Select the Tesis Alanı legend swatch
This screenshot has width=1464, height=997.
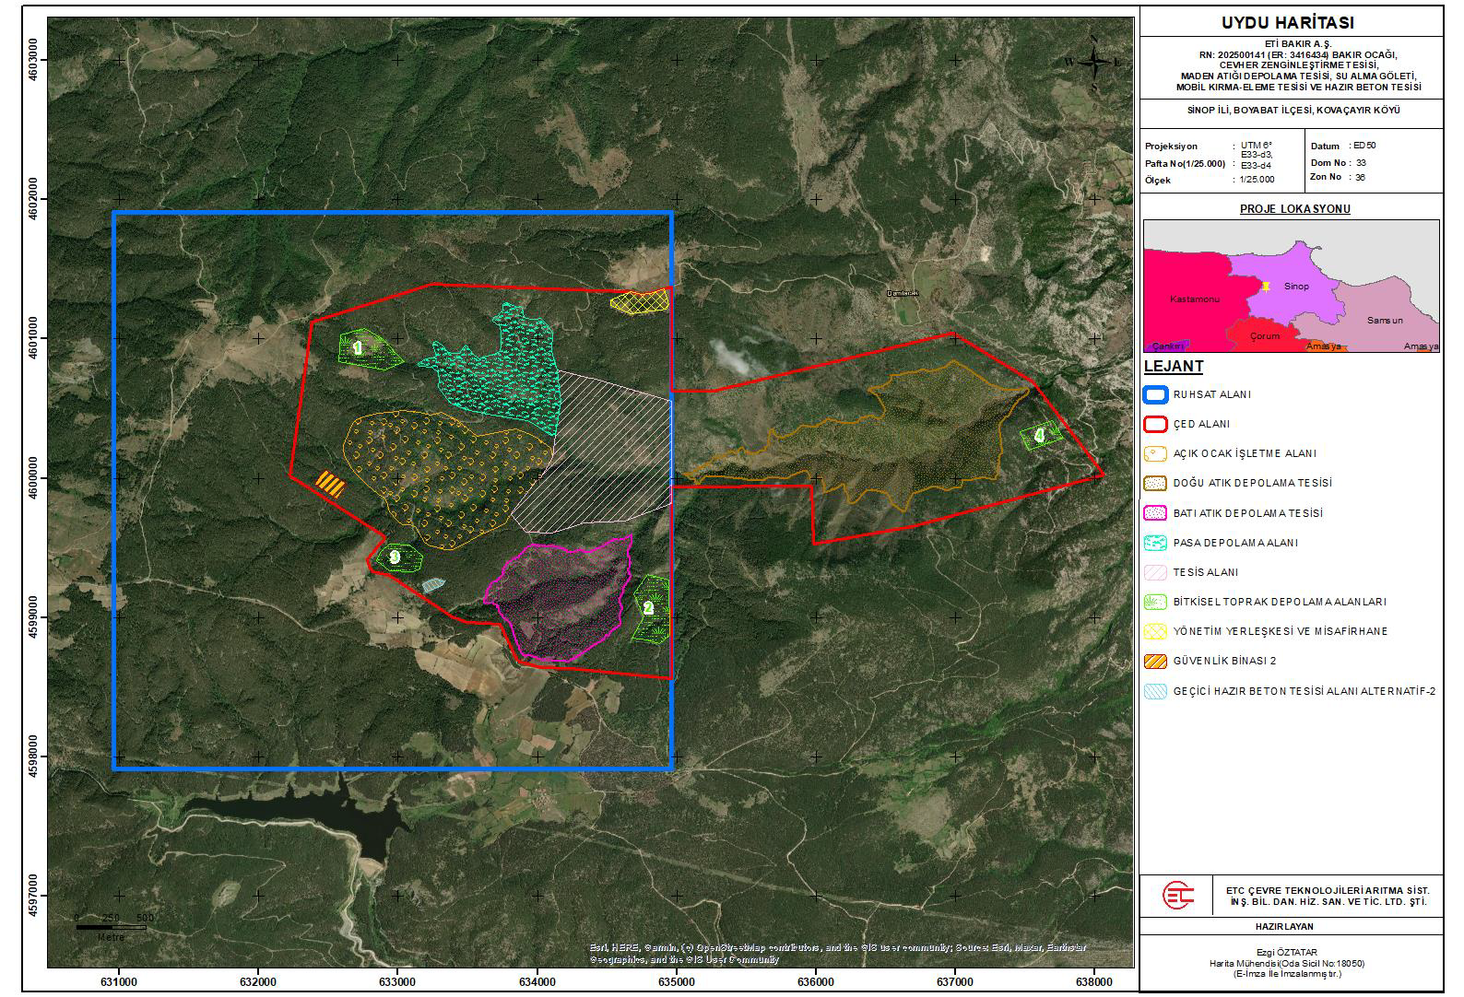[1155, 572]
